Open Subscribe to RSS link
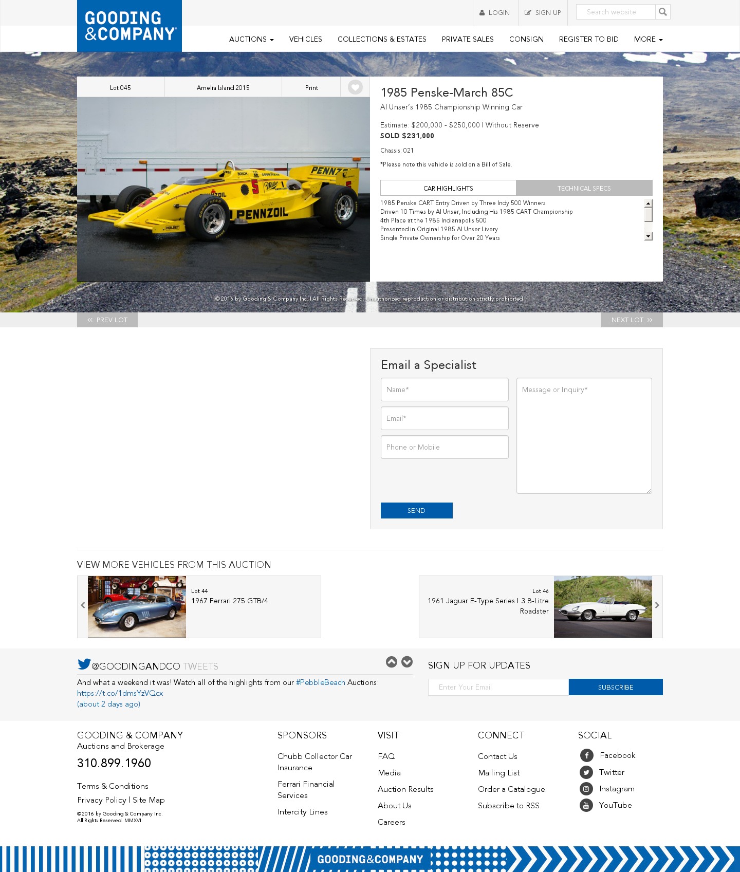This screenshot has height=872, width=740. tap(509, 806)
